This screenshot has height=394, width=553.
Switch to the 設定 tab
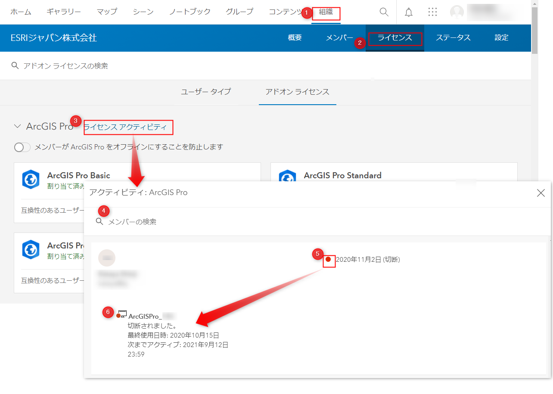point(501,38)
